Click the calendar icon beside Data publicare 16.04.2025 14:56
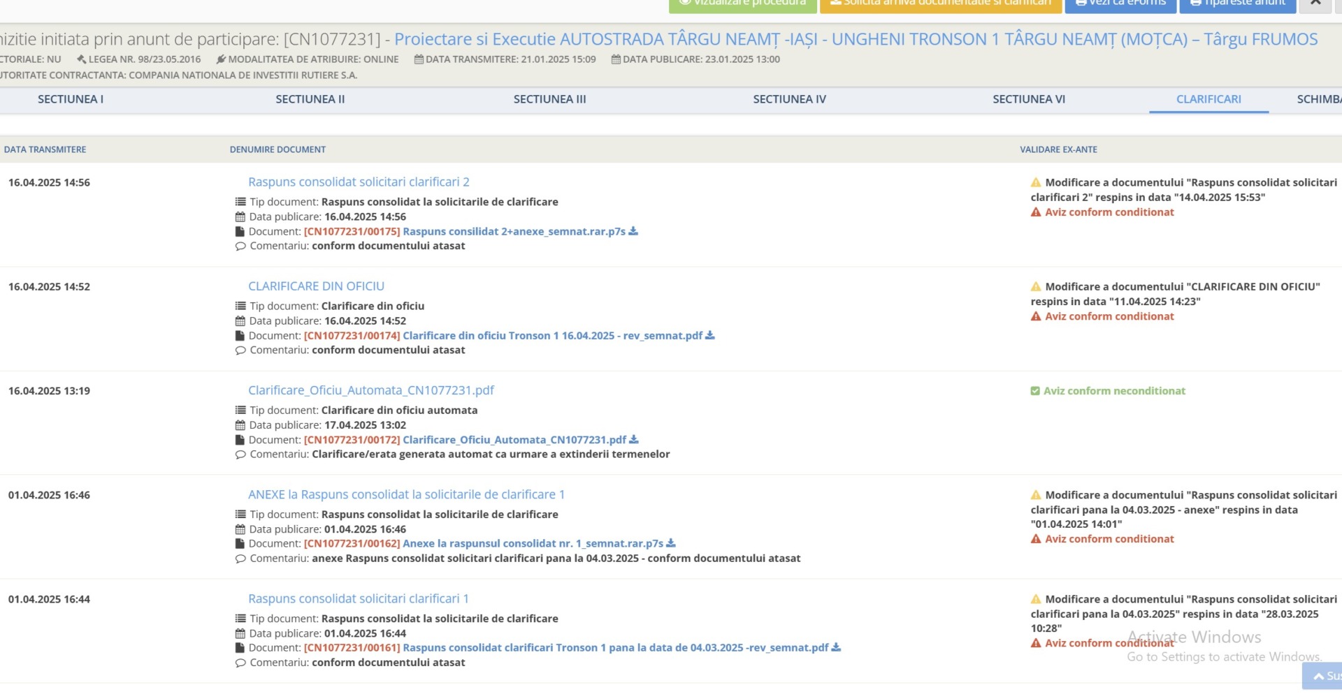1342x694 pixels. pos(240,216)
